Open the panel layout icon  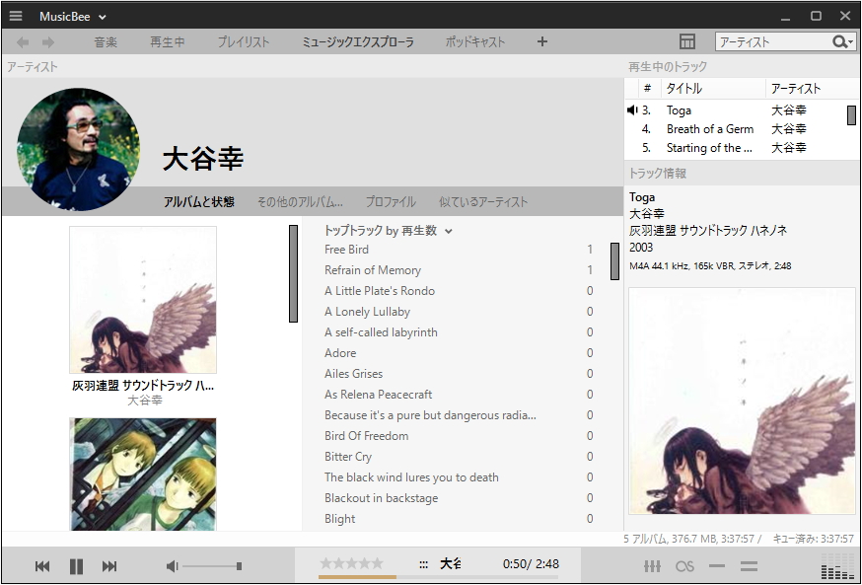point(687,41)
